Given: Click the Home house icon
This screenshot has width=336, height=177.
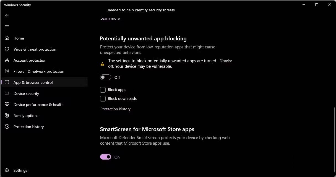Looking at the screenshot, I should 7,38.
